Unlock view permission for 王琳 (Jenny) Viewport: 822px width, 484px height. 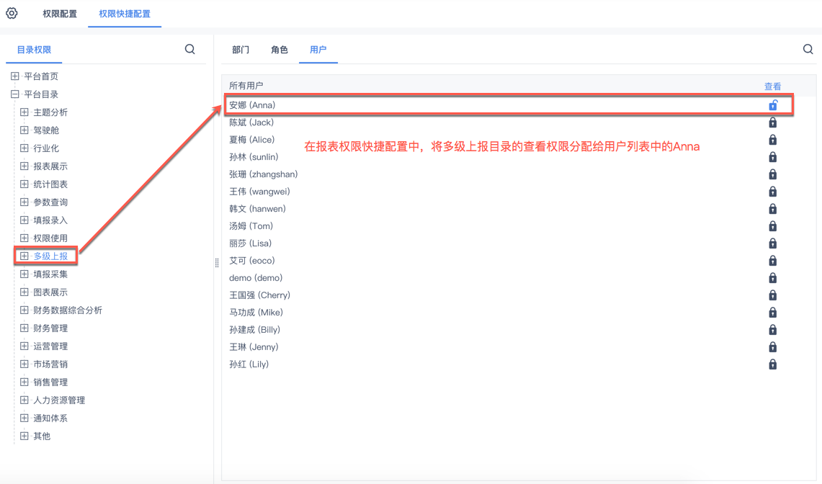[773, 347]
